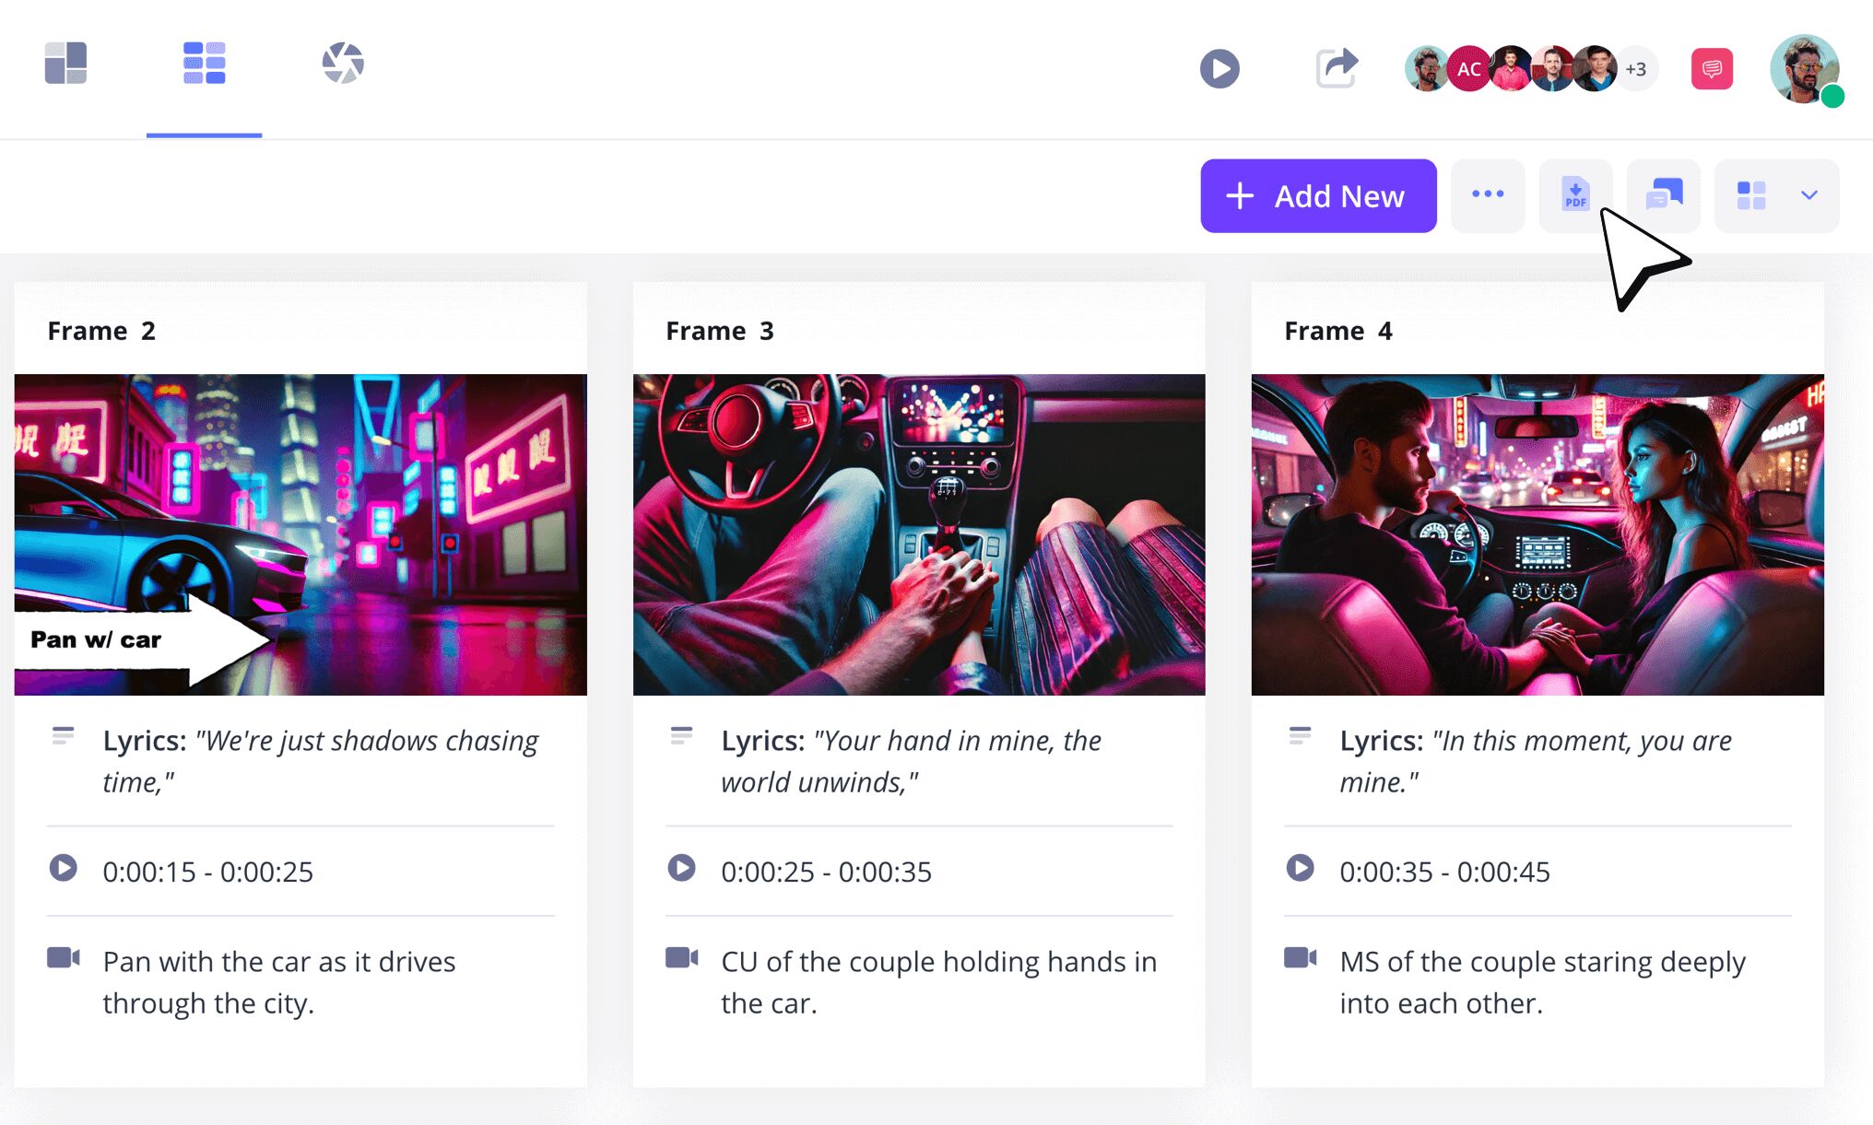1873x1125 pixels.
Task: Open Frame 3 holding hands image
Action: pos(919,534)
